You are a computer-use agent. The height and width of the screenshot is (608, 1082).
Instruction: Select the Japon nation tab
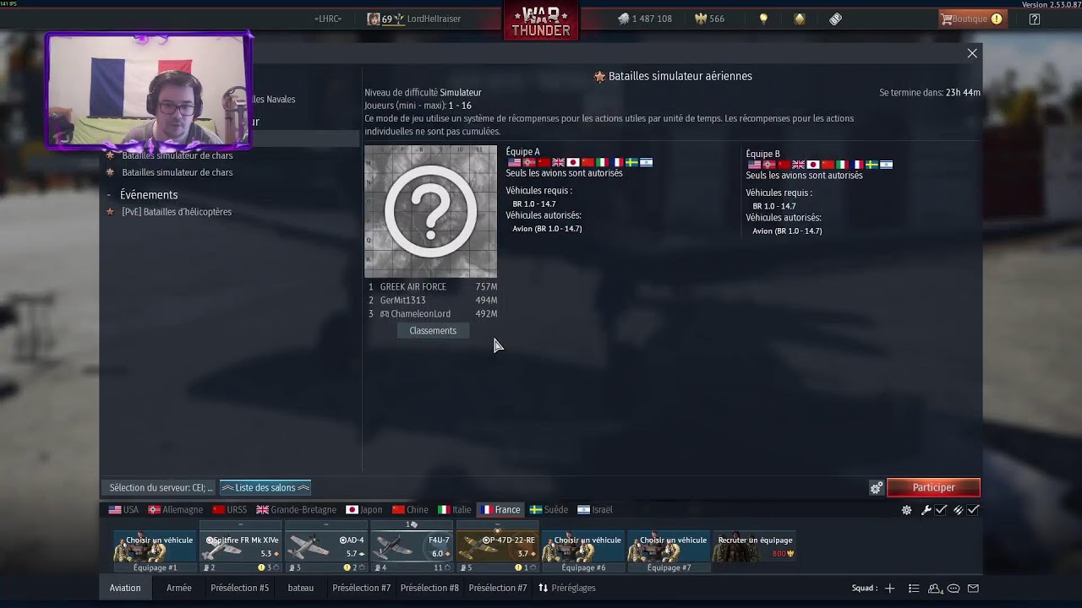[364, 510]
